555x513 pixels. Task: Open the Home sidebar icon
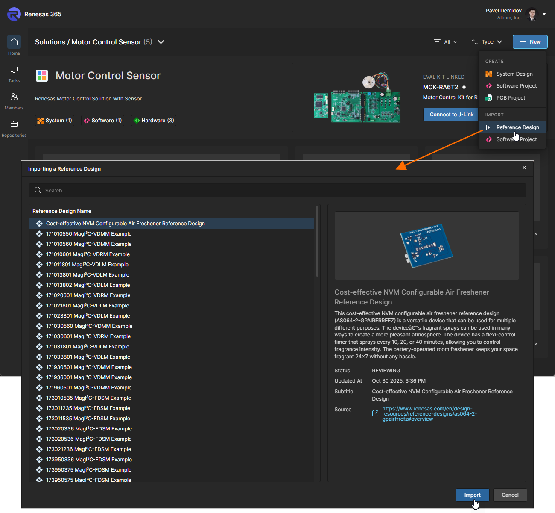tap(14, 42)
